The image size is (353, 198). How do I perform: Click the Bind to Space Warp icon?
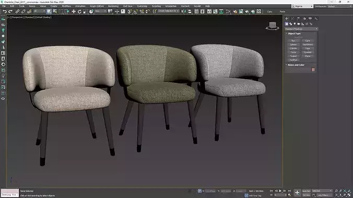[29, 11]
